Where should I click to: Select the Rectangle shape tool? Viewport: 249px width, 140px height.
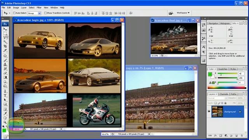tap(5, 104)
